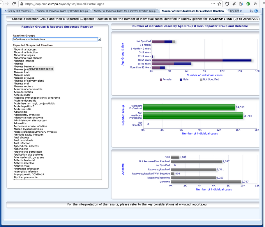Reload the page with the refresh icon
Image resolution: width=265 pixels, height=227 pixels.
coord(14,4)
